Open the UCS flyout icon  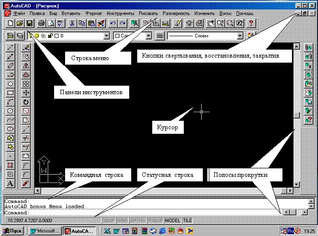click(156, 24)
